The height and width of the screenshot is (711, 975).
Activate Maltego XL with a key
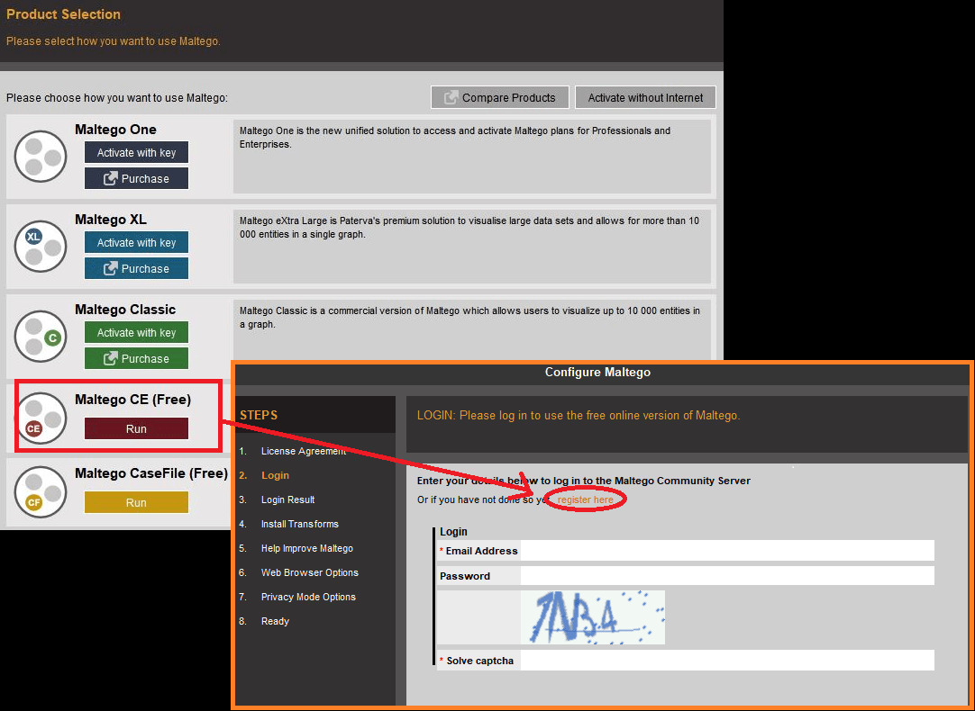pos(136,242)
